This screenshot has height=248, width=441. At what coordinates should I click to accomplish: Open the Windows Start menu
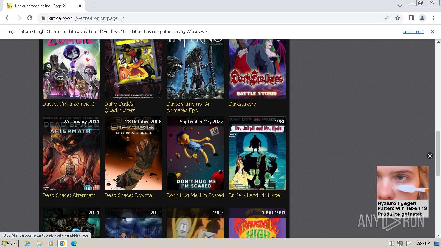tap(10, 243)
